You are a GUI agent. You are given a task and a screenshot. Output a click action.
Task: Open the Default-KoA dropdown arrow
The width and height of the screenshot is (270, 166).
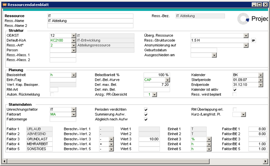pyautogui.click(x=74, y=40)
